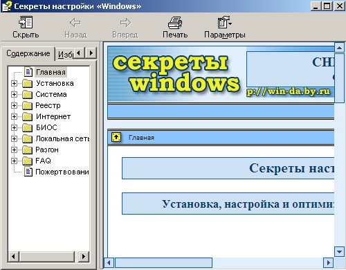The width and height of the screenshot is (346, 270).
Task: Click the БИОС folder icon
Action: pos(27,127)
